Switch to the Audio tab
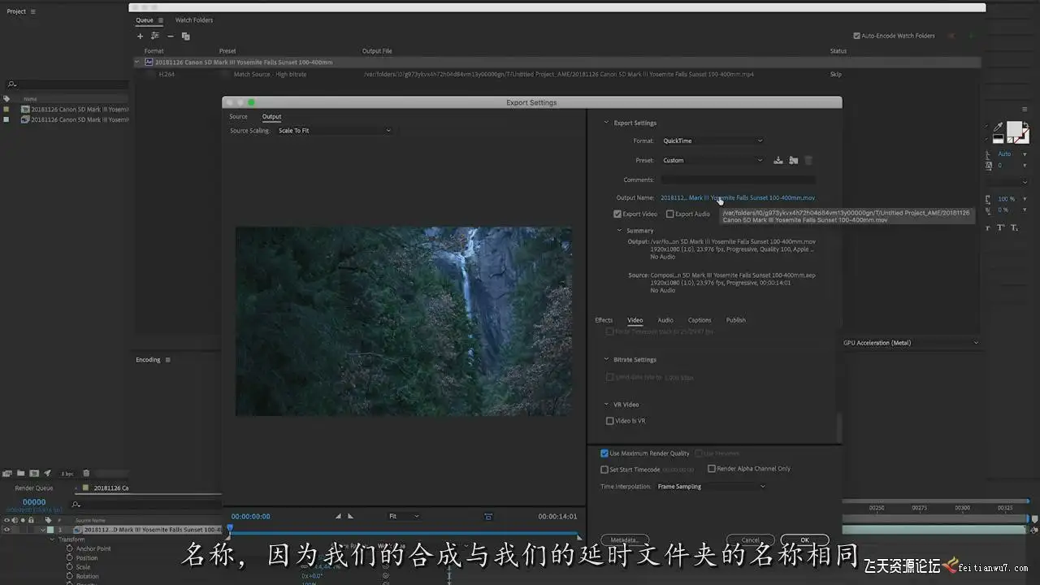The image size is (1040, 585). (665, 320)
